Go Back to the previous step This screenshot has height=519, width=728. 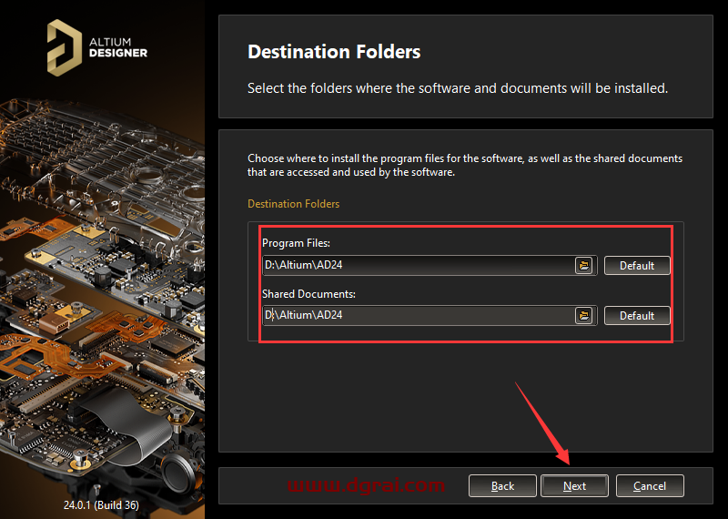502,486
